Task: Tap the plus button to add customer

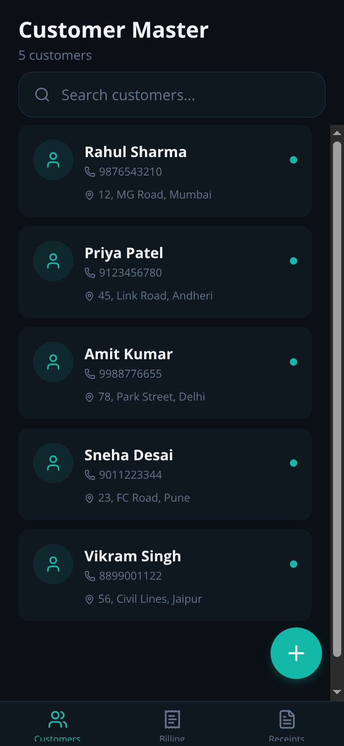Action: tap(296, 653)
